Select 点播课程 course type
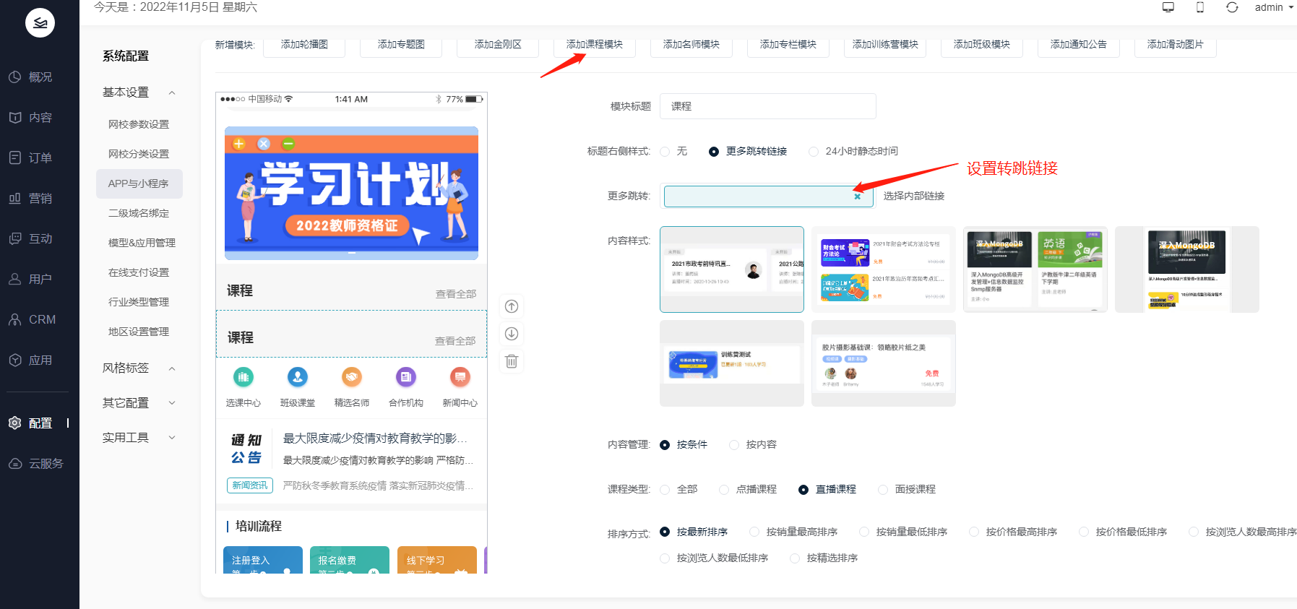 724,490
